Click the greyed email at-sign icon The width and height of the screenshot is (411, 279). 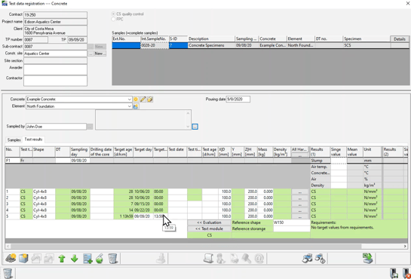click(x=259, y=259)
